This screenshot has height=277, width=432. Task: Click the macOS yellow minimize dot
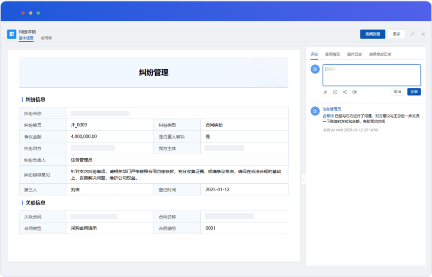point(30,13)
